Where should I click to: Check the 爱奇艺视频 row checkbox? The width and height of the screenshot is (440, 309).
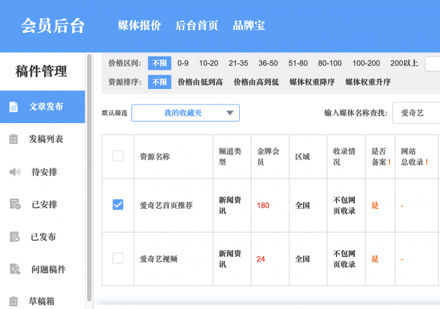pyautogui.click(x=118, y=258)
